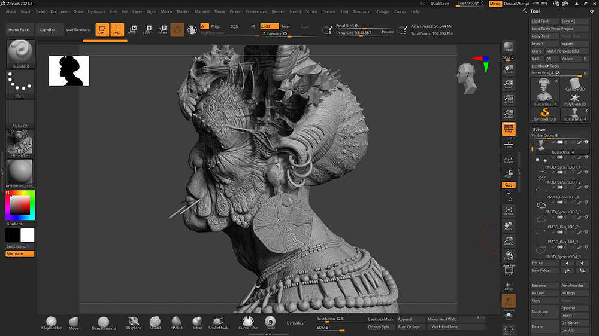Select the Move transform icon

[x=132, y=30]
